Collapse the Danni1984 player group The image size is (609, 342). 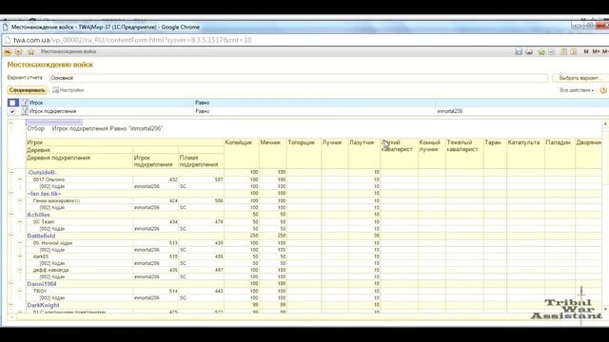tap(11, 284)
